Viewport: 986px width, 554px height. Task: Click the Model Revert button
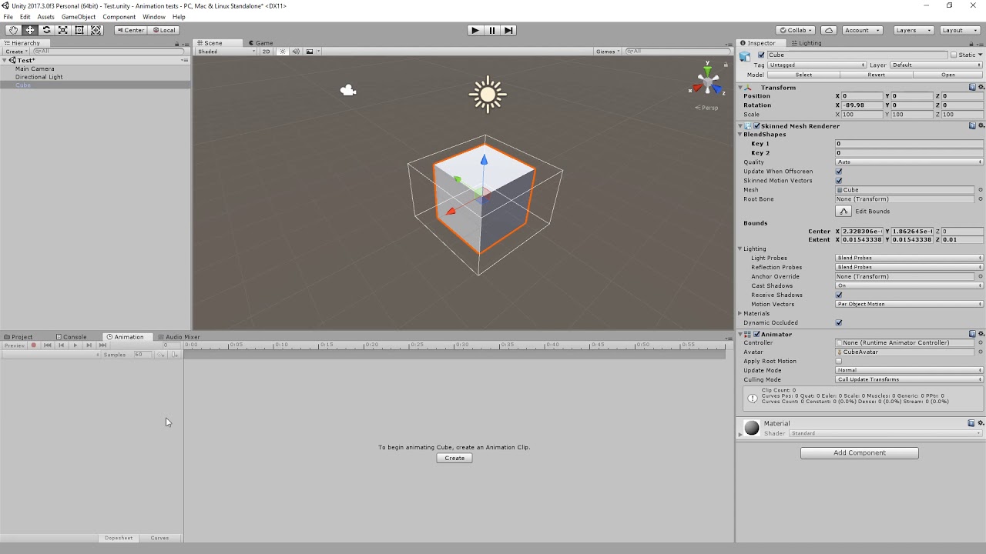click(x=877, y=75)
